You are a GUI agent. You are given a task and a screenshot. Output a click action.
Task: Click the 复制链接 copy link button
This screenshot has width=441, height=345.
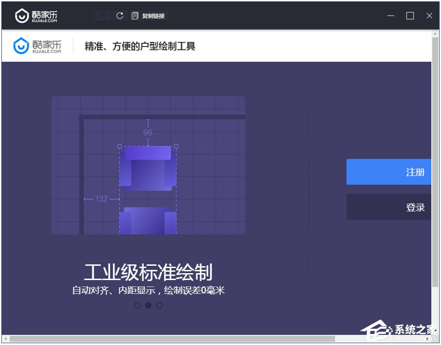(149, 16)
